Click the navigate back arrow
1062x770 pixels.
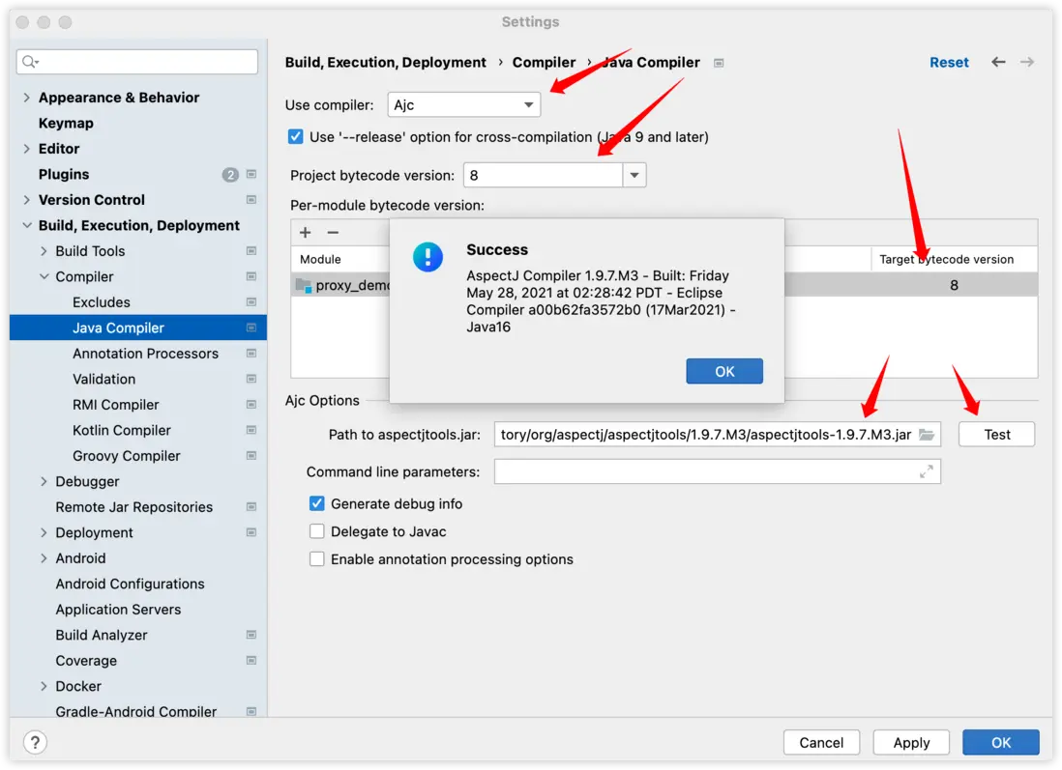[997, 62]
